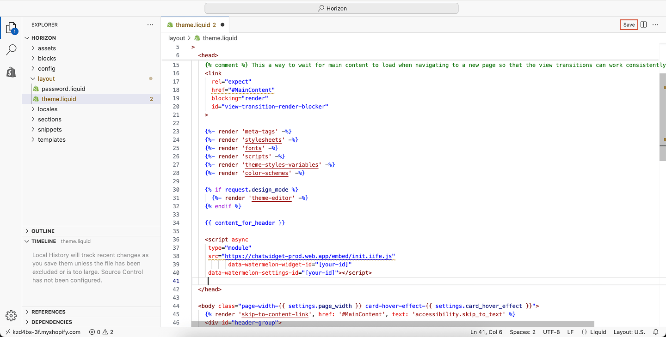Show errors and warnings count
Screen dimensions: 666x337
[x=101, y=332]
